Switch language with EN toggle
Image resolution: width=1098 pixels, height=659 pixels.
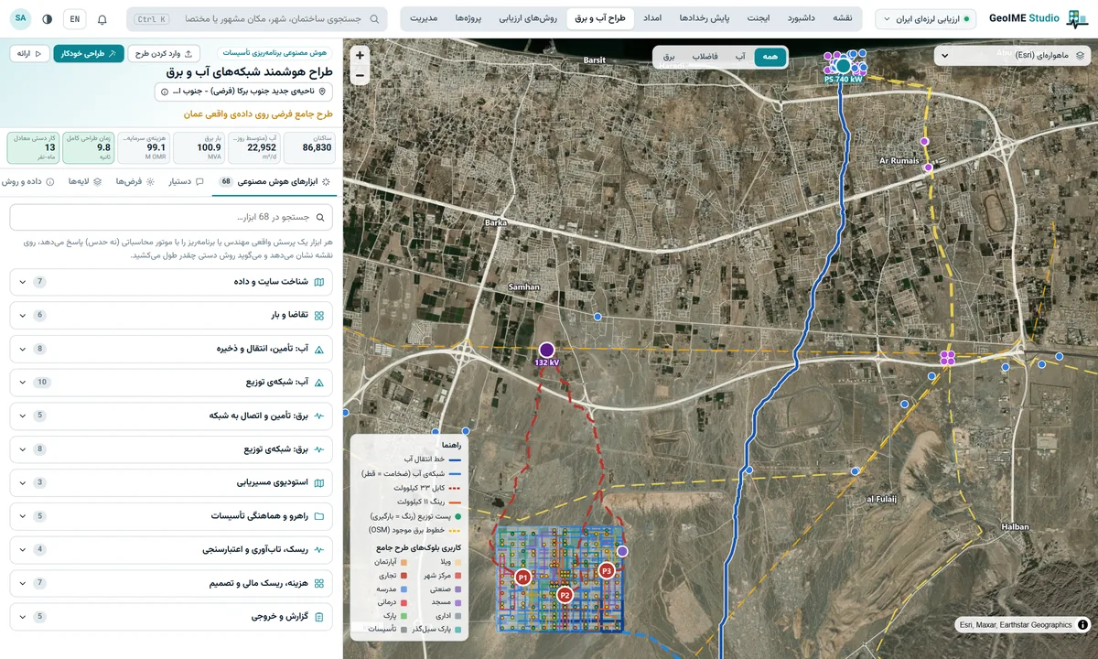pyautogui.click(x=74, y=19)
